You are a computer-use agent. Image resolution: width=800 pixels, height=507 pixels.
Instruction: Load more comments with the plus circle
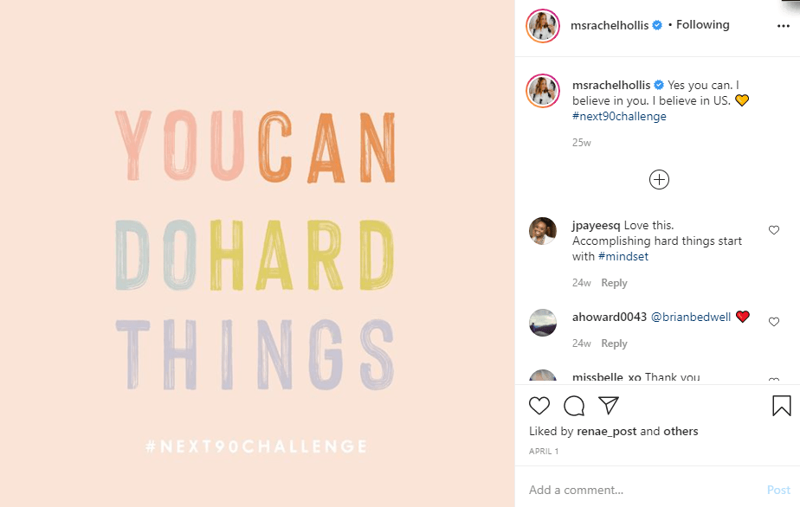(659, 179)
